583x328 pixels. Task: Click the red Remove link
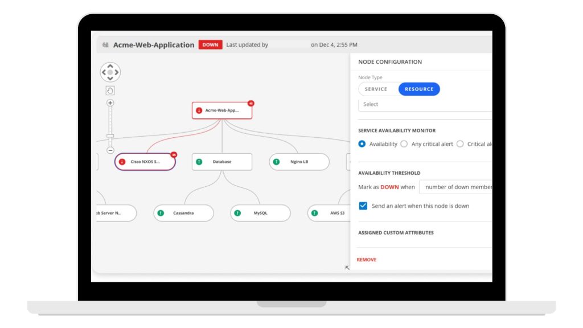point(367,260)
